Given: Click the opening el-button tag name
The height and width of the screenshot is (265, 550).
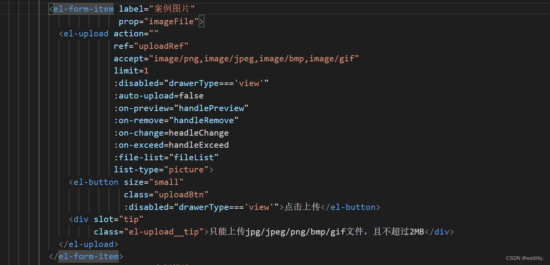Looking at the screenshot, I should click(96, 182).
